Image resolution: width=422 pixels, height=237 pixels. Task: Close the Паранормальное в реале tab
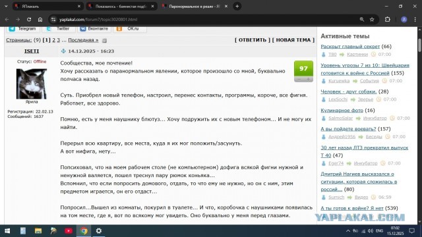coord(226,6)
